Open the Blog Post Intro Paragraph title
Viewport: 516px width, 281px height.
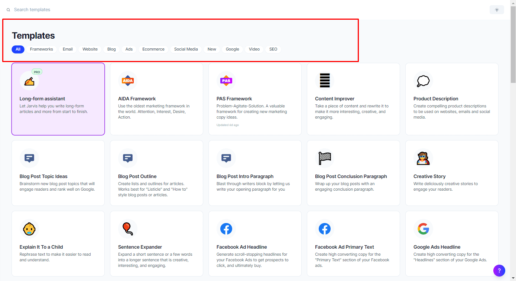245,177
